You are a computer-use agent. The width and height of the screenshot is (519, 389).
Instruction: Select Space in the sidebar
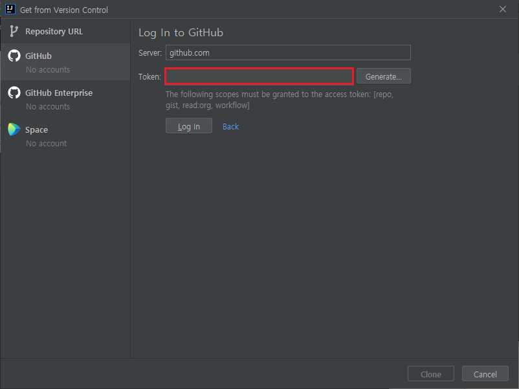click(x=65, y=136)
